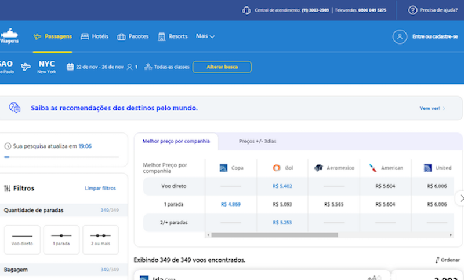Select Aeromexico 1 parada price R$ 5.565
The image size is (464, 280).
(334, 204)
